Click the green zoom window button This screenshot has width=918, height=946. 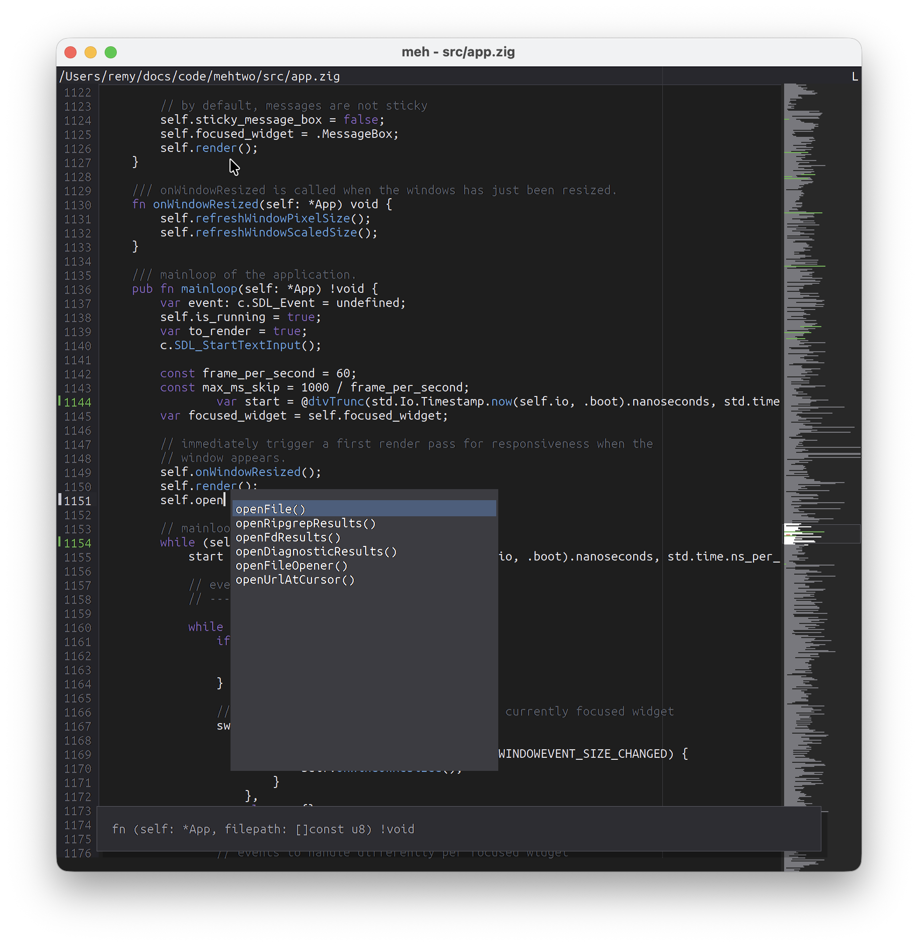tap(111, 52)
